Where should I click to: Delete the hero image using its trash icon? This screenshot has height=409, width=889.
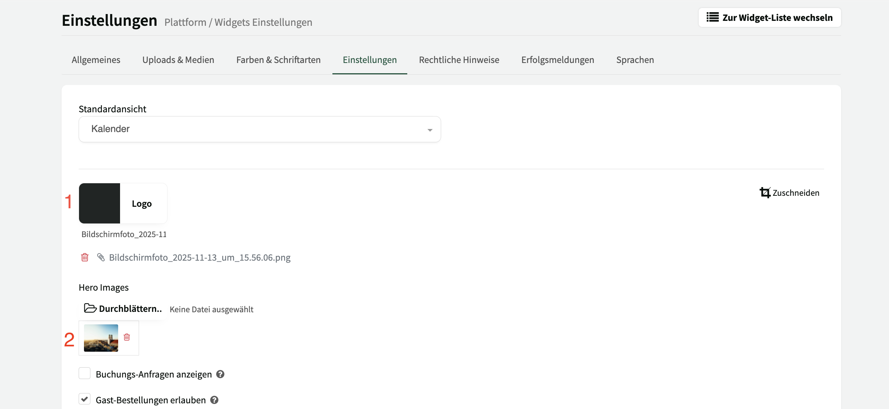pyautogui.click(x=127, y=337)
